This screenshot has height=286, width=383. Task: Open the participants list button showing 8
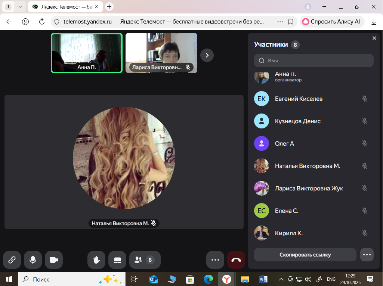[145, 260]
